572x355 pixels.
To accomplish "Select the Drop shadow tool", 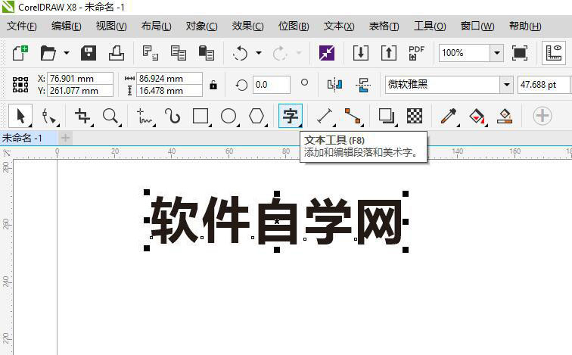I will click(x=387, y=116).
